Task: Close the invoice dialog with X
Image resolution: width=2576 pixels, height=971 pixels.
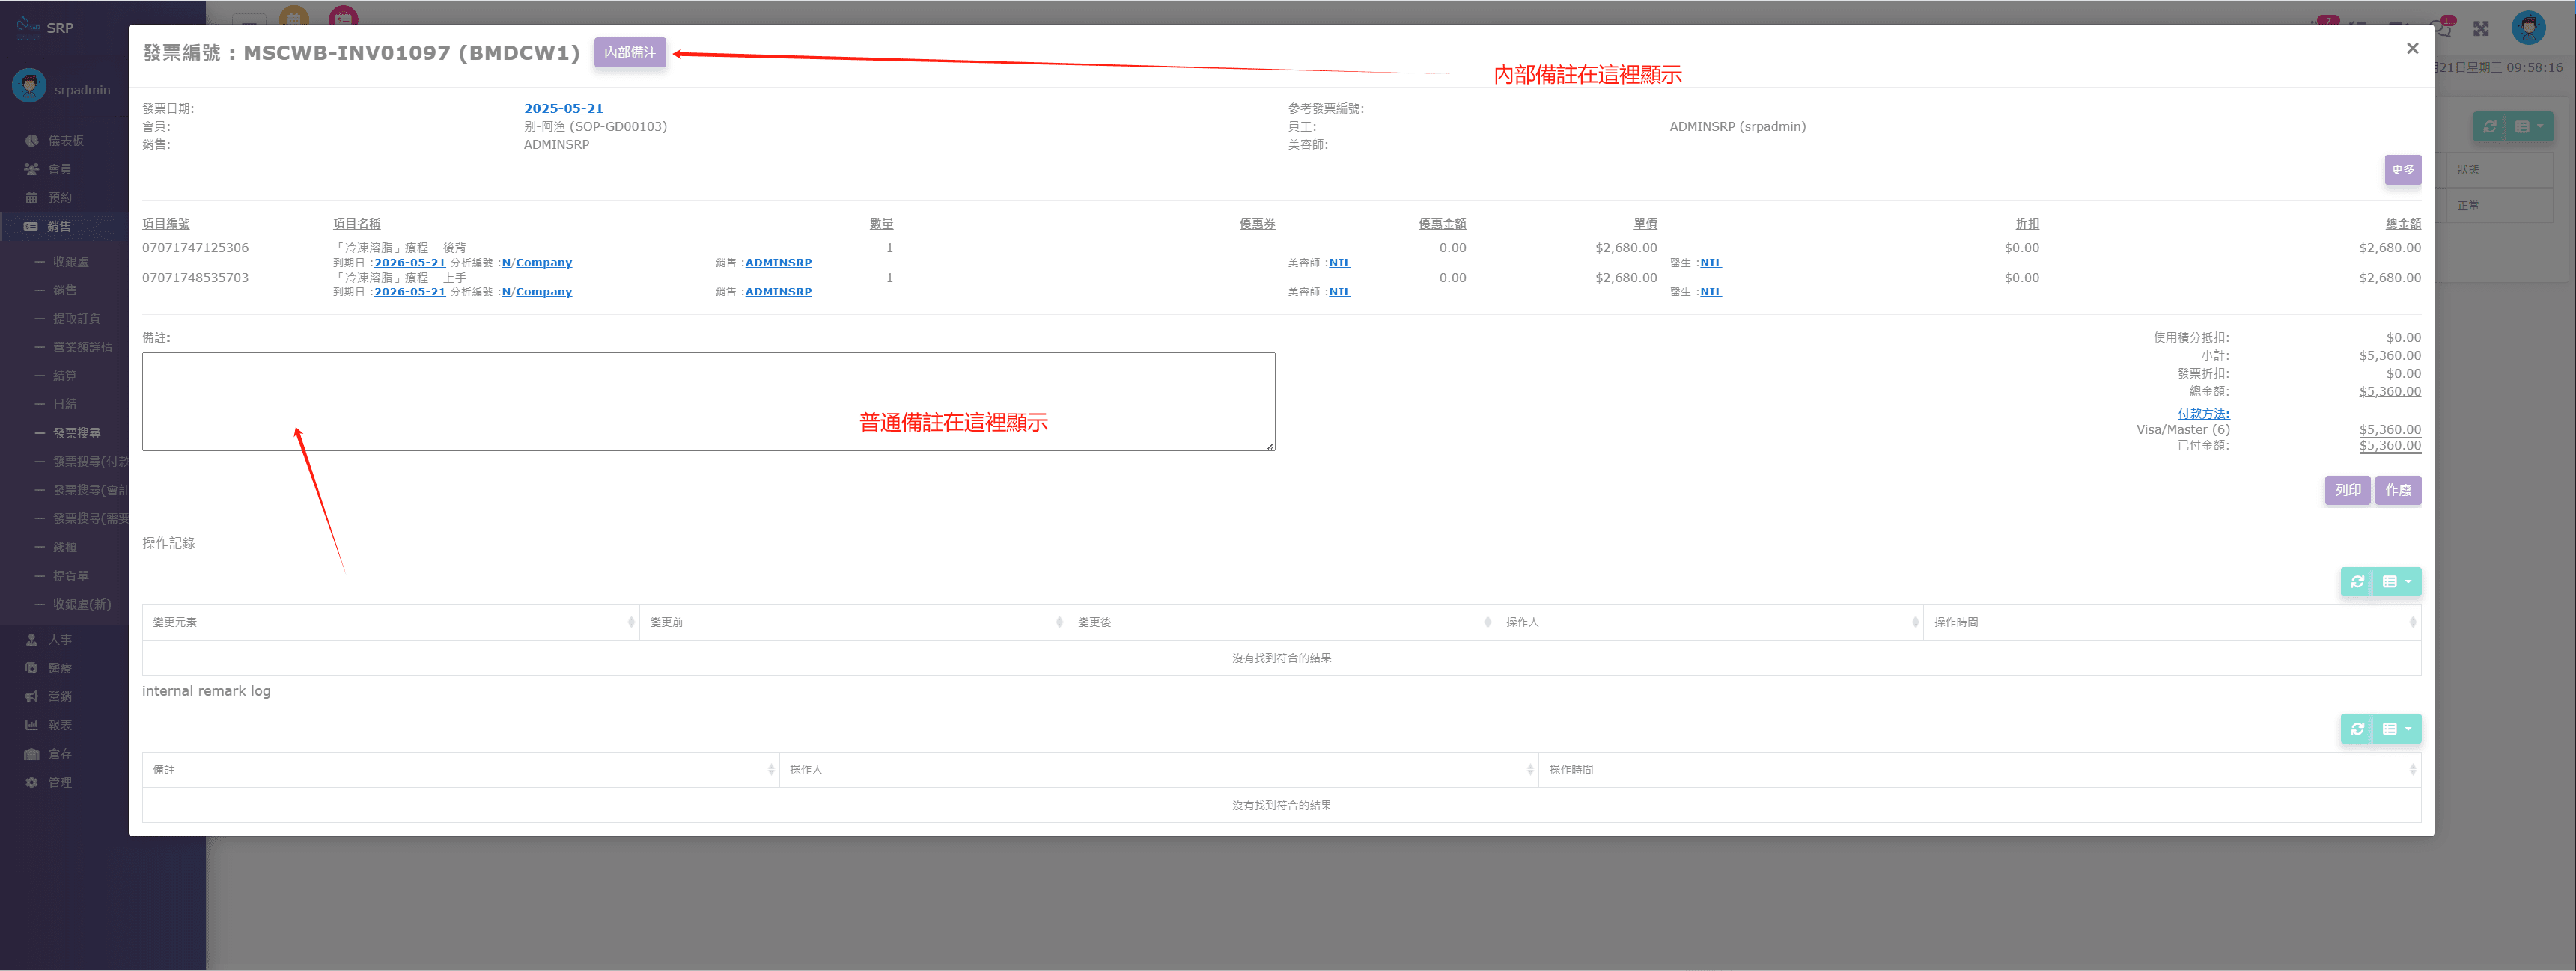Action: coord(2411,48)
